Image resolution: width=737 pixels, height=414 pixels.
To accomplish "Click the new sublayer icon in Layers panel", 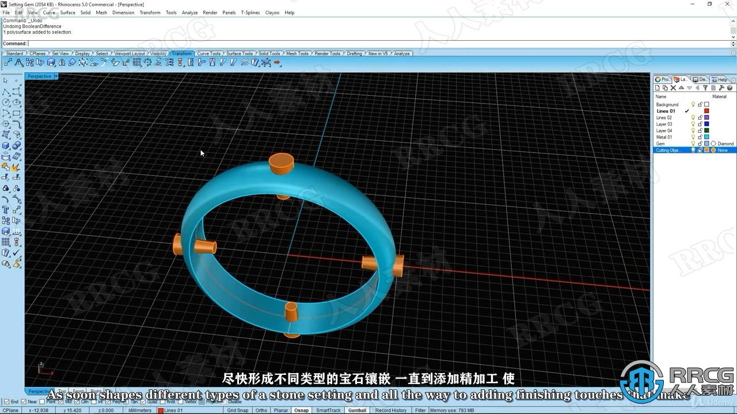I will [665, 88].
